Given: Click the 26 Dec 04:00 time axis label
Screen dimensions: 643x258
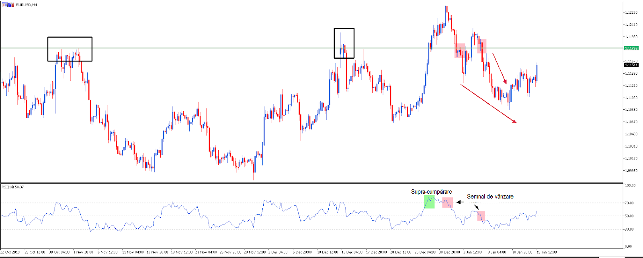Looking at the screenshot, I should 426,252.
